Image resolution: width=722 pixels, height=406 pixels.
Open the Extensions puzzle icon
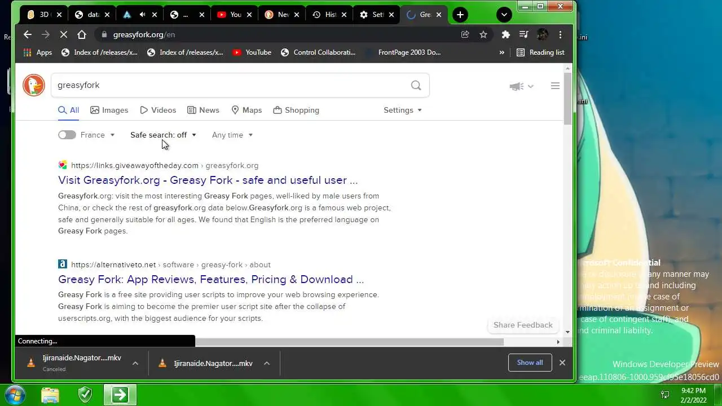(x=506, y=34)
